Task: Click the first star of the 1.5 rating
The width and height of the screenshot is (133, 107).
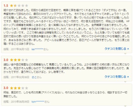Action: pos(11,6)
